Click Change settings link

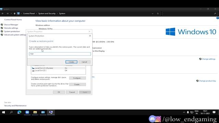(208, 59)
